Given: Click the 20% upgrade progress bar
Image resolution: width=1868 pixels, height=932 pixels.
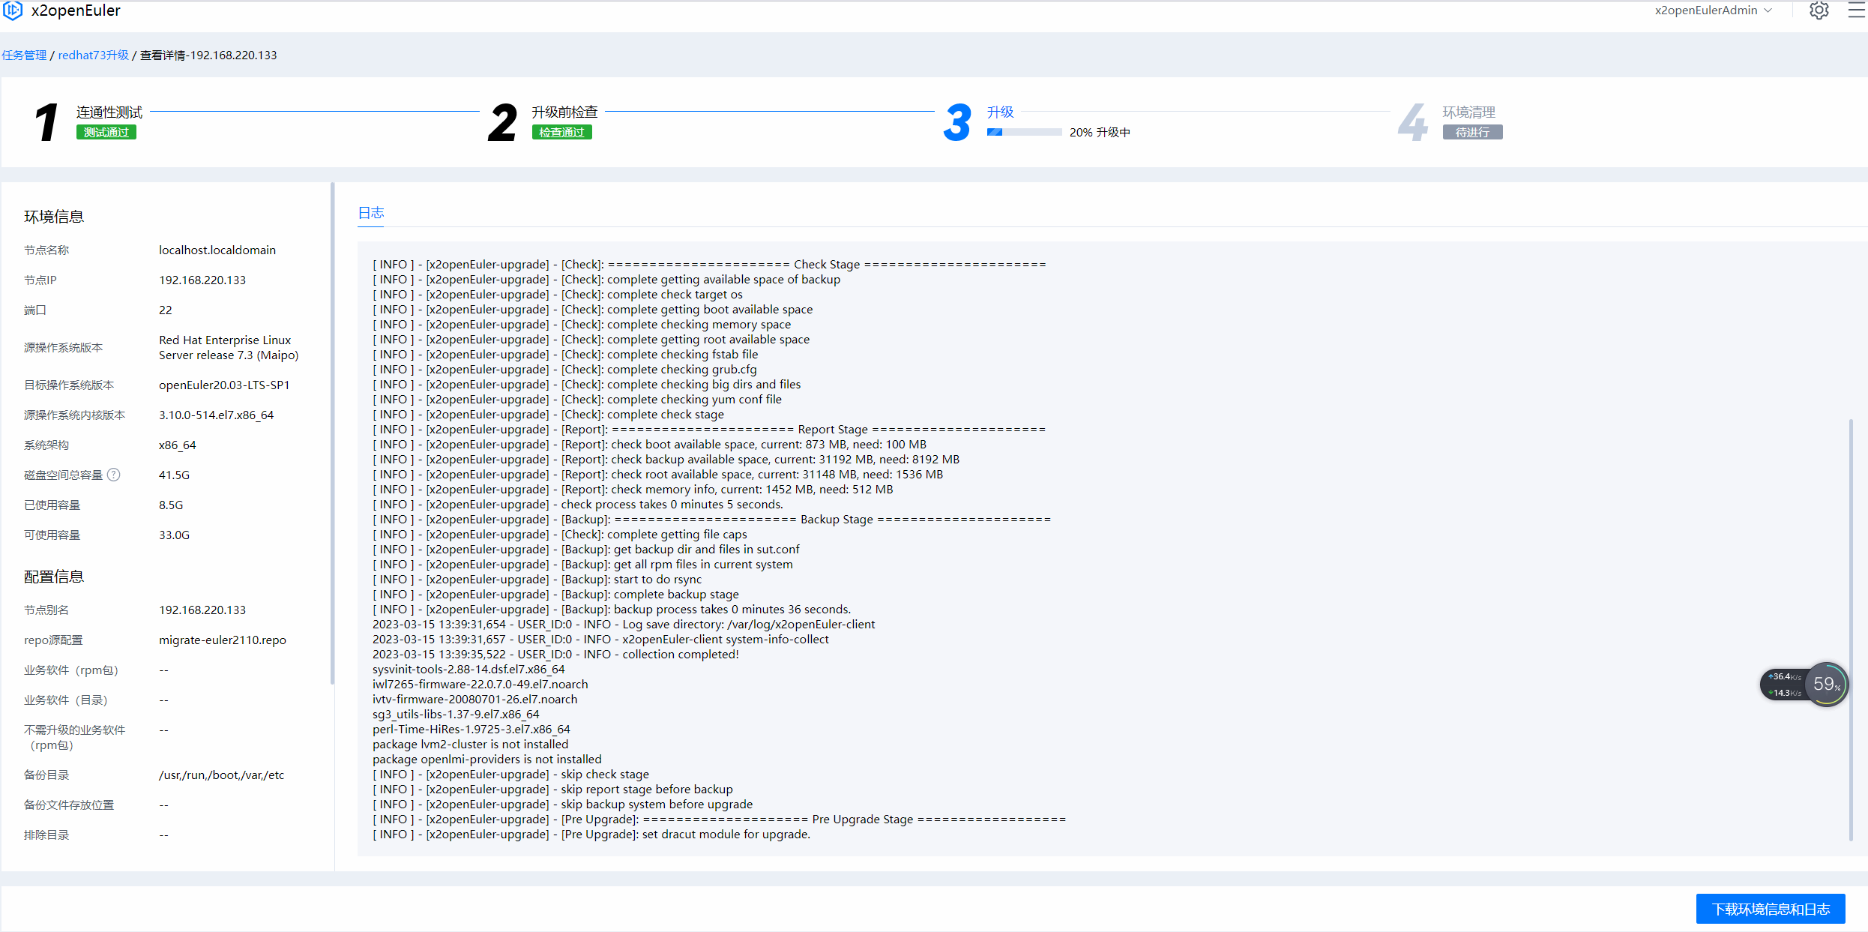Looking at the screenshot, I should (x=1024, y=132).
